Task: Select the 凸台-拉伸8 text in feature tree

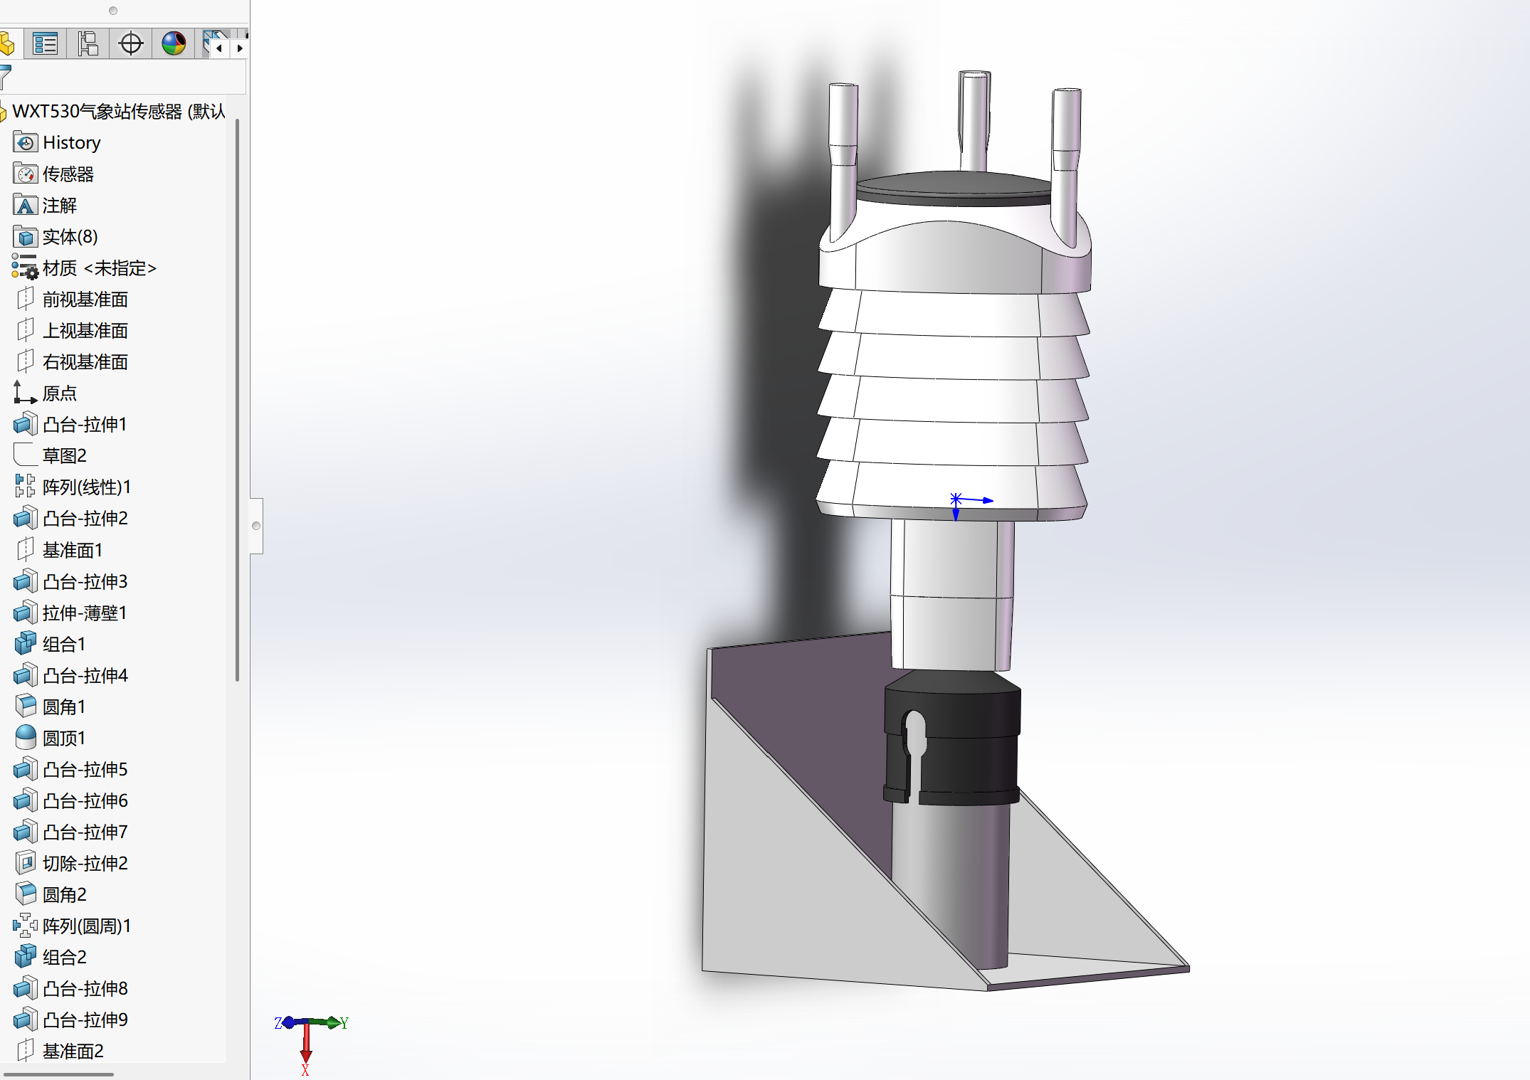Action: pos(85,988)
